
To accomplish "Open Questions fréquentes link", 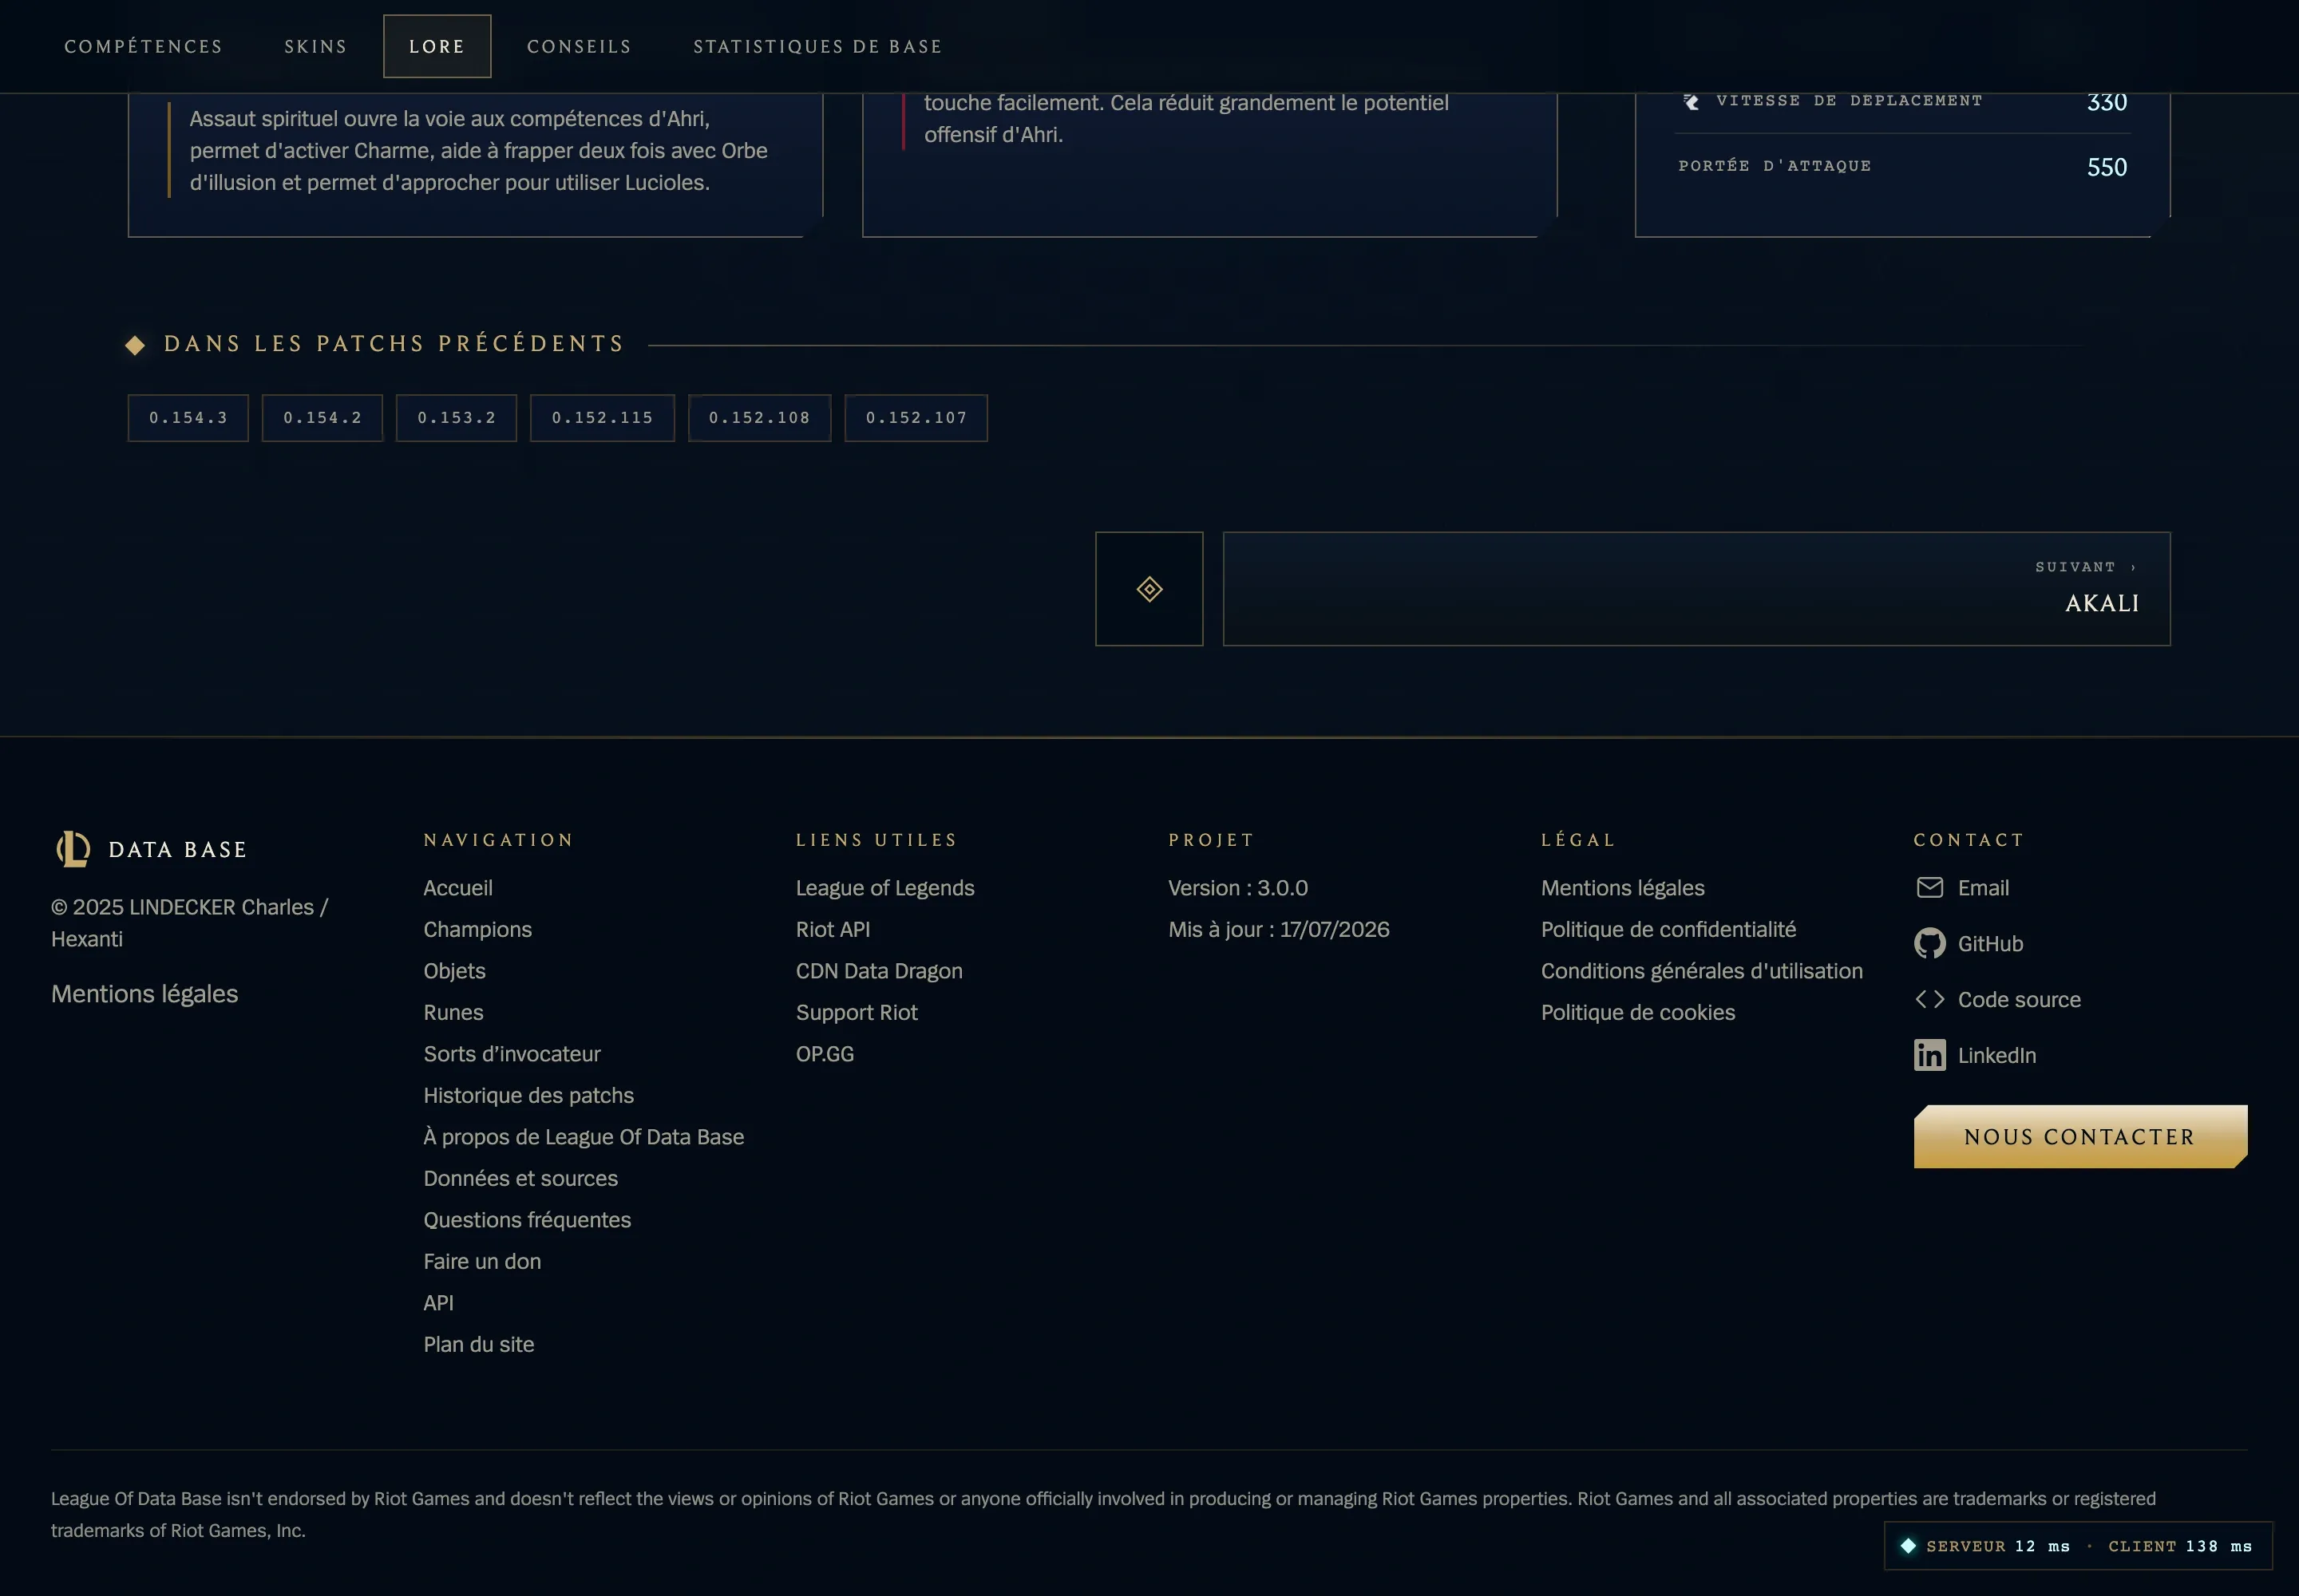I will 526,1220.
